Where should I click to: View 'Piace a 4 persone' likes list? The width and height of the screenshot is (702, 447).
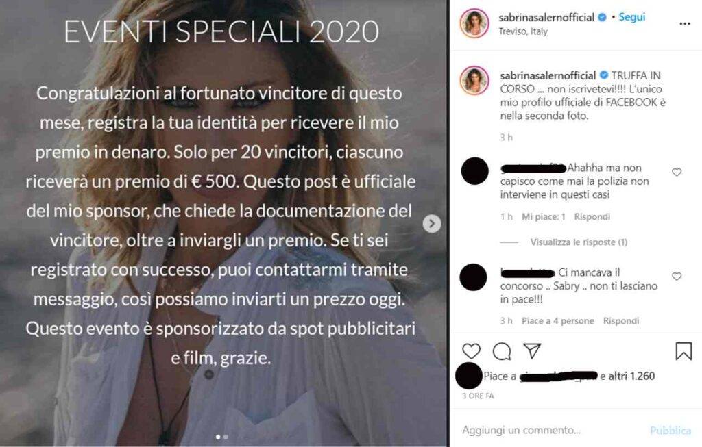558,321
